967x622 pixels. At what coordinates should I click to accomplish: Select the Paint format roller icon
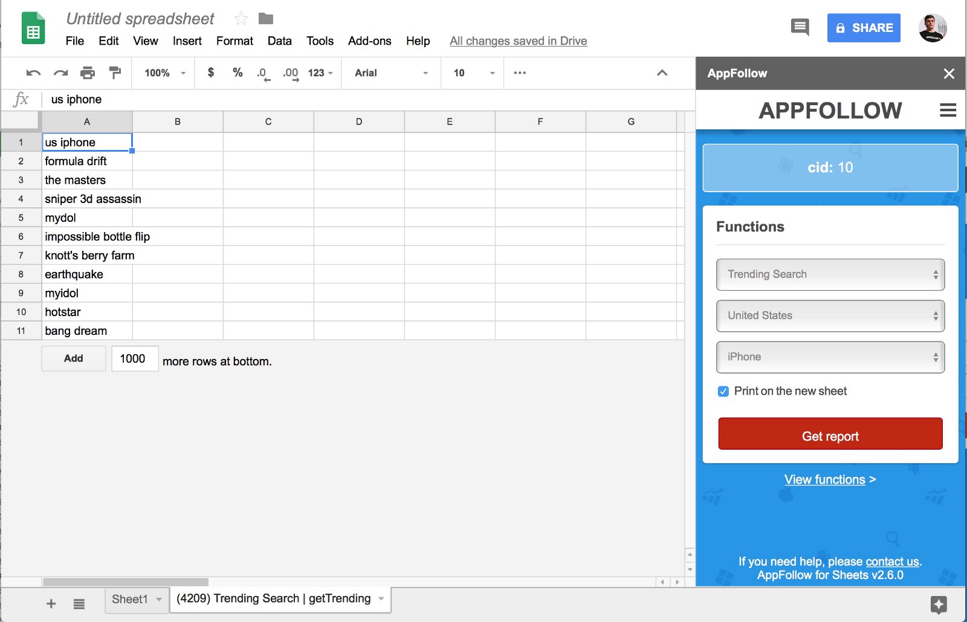115,73
